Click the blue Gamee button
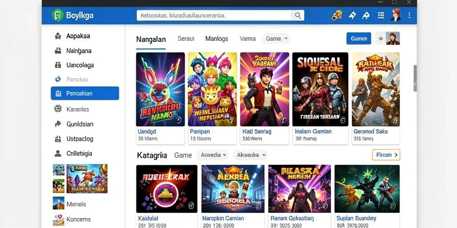Viewport: 457px width, 228px height. (x=358, y=38)
